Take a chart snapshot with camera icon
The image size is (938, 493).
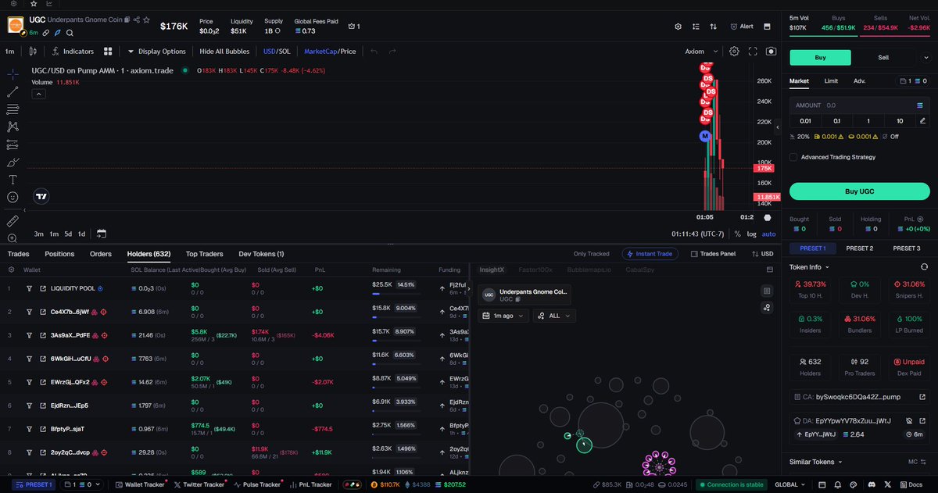point(772,52)
